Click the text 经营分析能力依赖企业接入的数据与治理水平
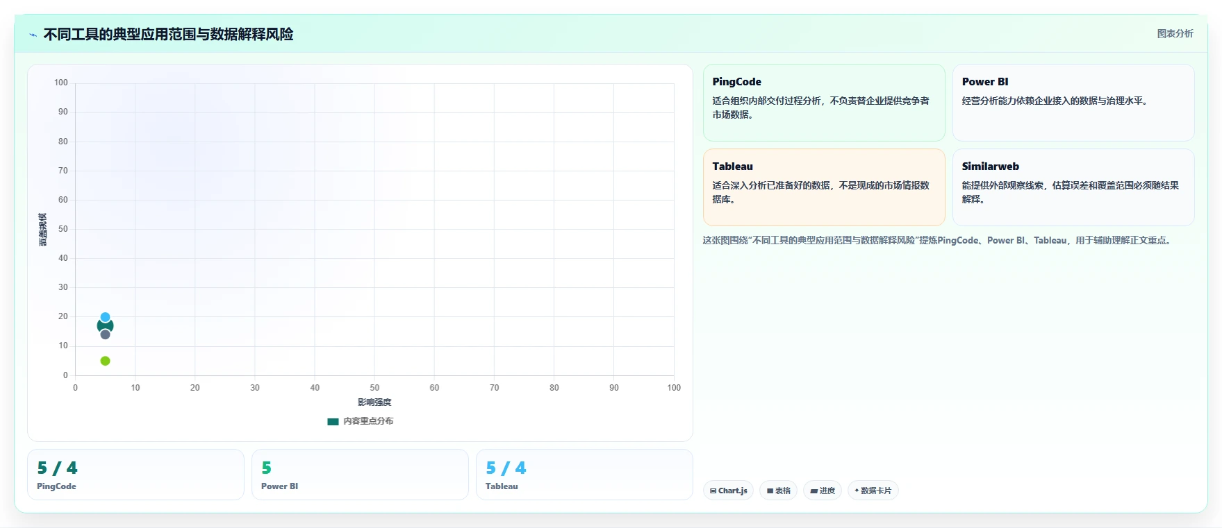1222x528 pixels. click(1056, 101)
